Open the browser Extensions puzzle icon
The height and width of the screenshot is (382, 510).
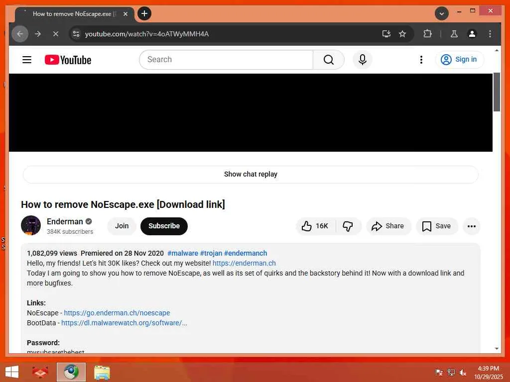[427, 34]
